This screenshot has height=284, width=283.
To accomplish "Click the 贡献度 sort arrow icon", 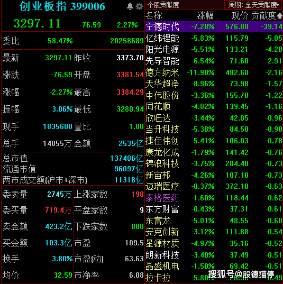I will point(279,16).
